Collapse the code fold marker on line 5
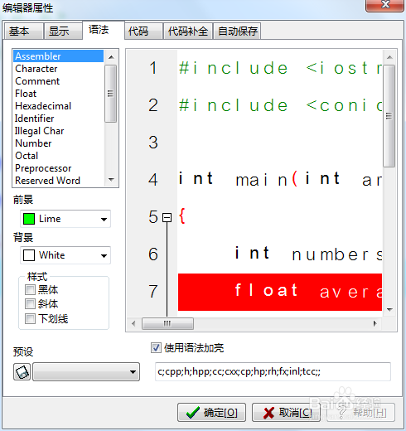This screenshot has height=431, width=406. point(167,217)
